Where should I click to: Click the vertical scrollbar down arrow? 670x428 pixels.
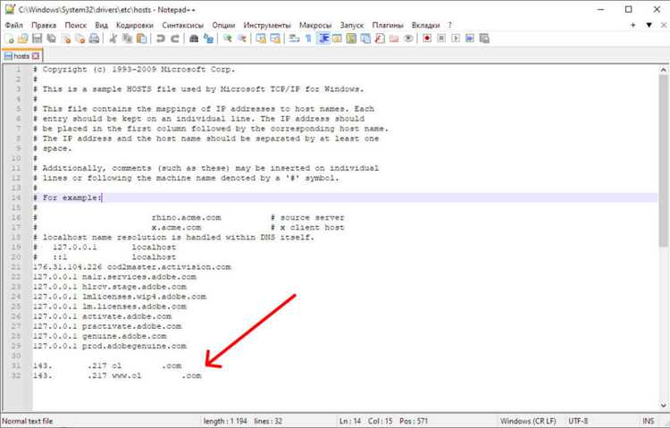tap(663, 406)
